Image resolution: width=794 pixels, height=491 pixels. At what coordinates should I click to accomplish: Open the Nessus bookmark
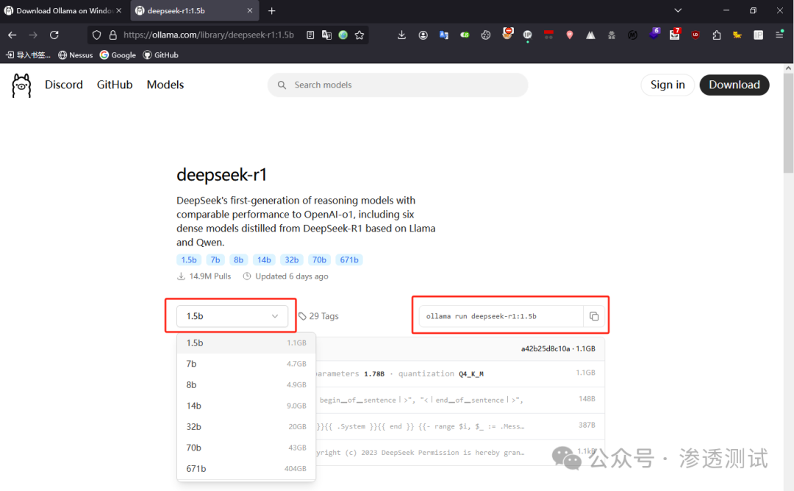(76, 55)
